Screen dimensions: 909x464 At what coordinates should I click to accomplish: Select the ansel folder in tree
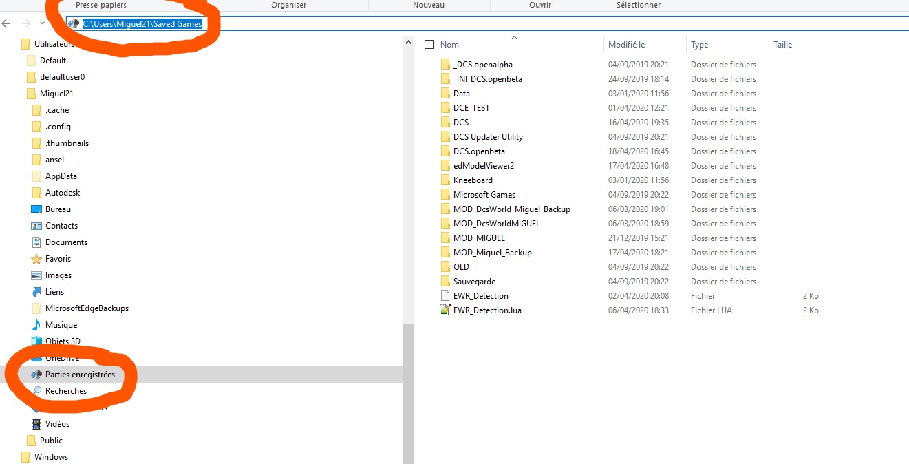(x=54, y=160)
